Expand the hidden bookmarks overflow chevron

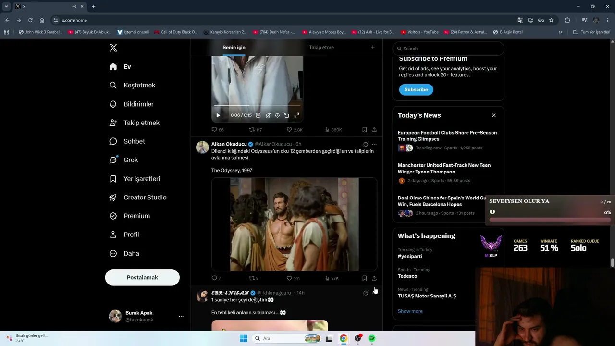[x=560, y=32]
